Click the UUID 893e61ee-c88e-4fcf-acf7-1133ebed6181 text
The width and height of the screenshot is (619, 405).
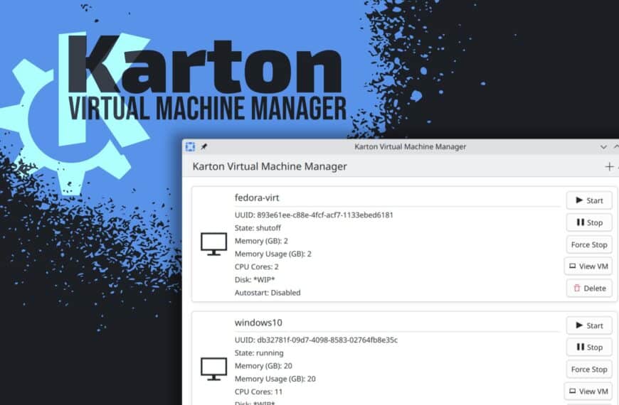tap(314, 215)
